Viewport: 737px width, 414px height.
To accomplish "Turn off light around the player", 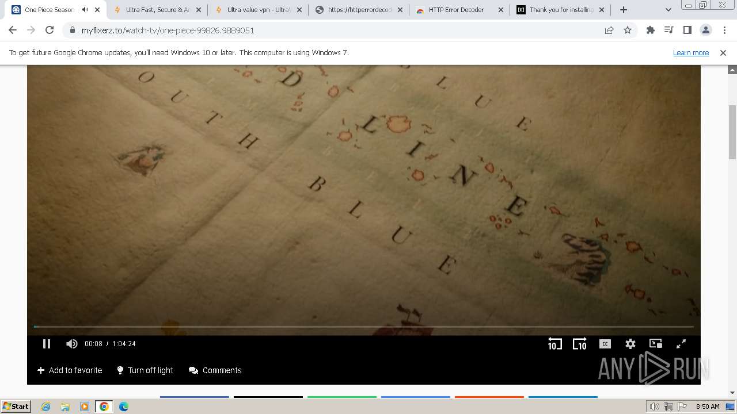I will 145,370.
